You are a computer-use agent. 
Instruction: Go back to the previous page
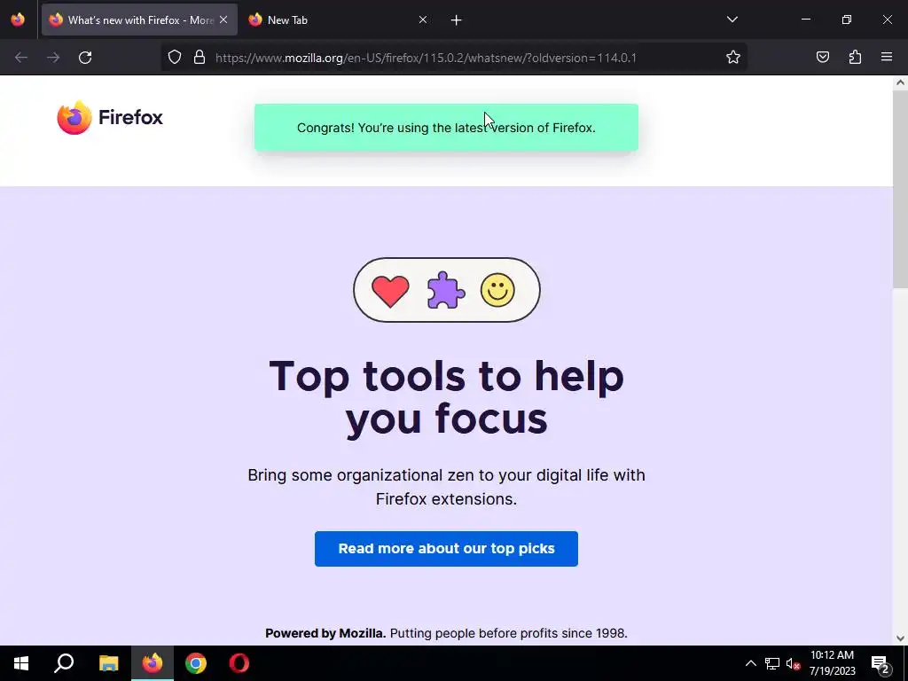tap(21, 58)
